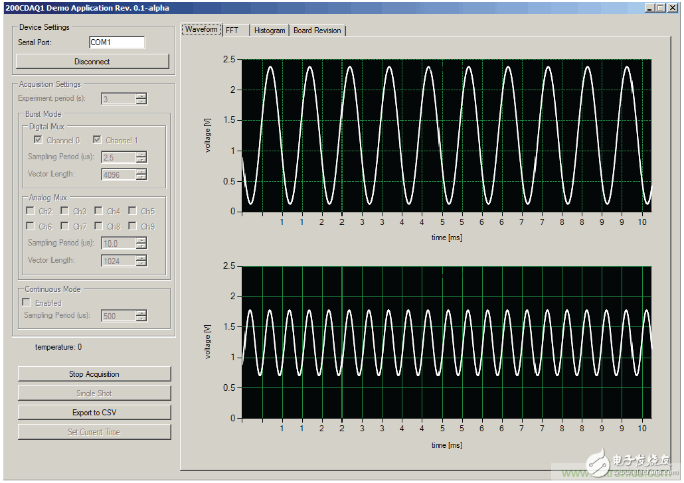This screenshot has height=483, width=684.
Task: Export data using Export to CSV
Action: click(94, 413)
